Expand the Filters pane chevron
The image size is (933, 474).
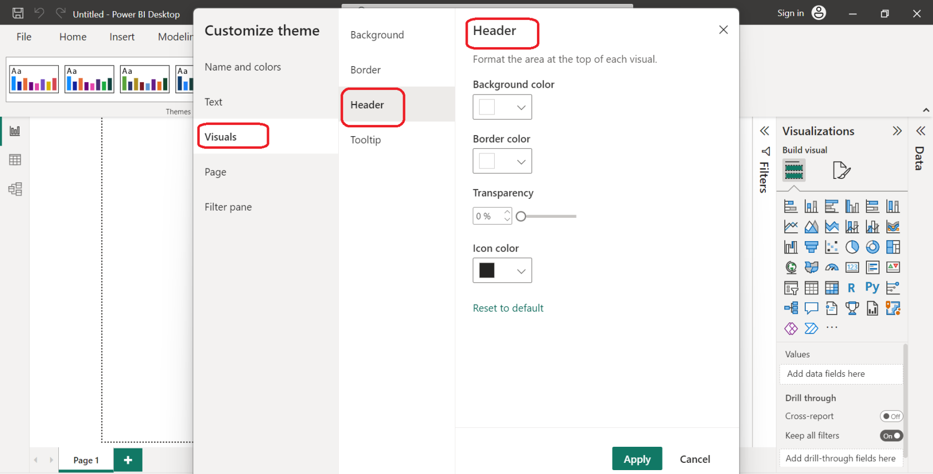click(x=765, y=131)
